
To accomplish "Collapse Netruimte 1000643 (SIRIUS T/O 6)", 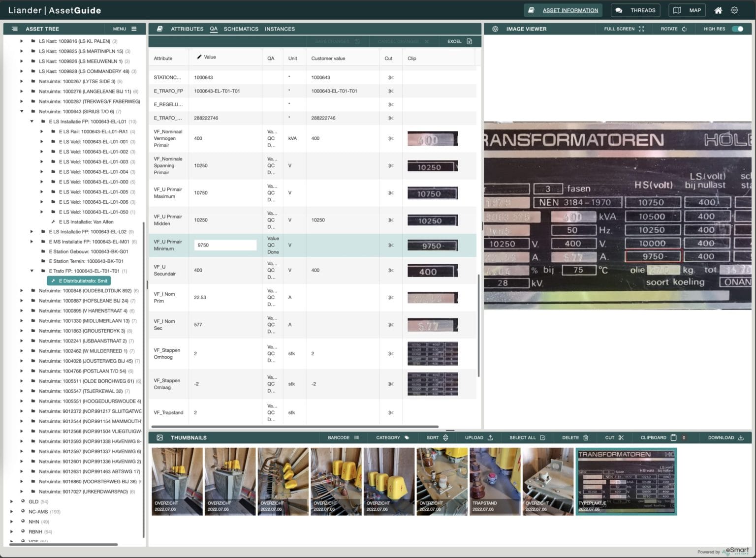I will [22, 111].
